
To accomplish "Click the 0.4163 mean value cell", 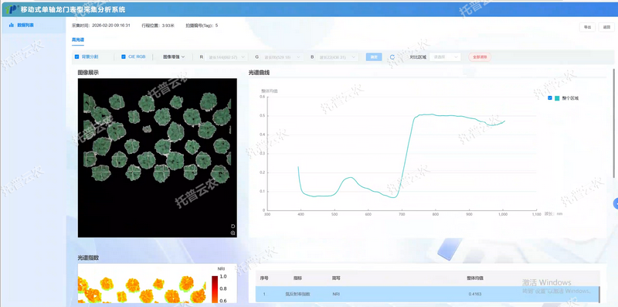I will 475,294.
